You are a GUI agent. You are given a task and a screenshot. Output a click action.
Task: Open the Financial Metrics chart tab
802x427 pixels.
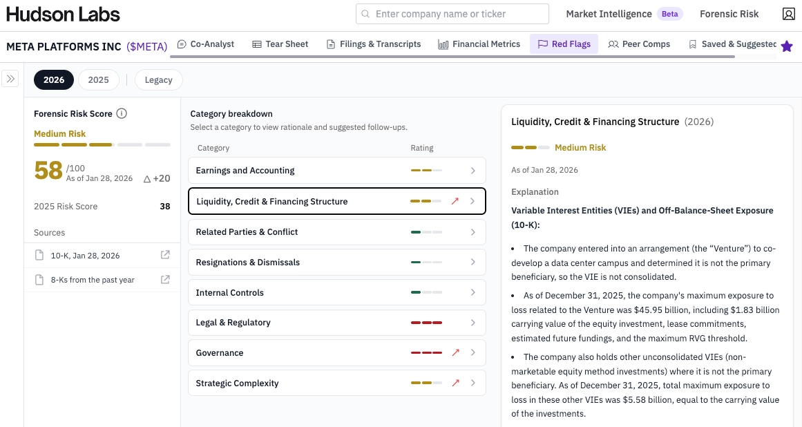pyautogui.click(x=479, y=44)
